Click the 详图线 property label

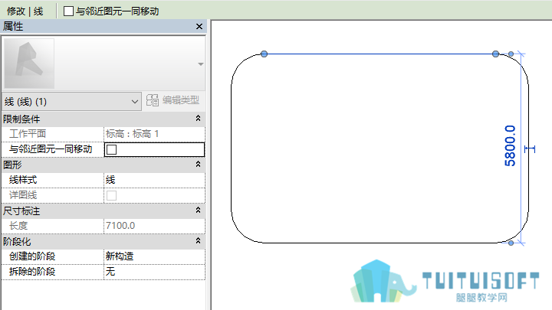coord(23,195)
